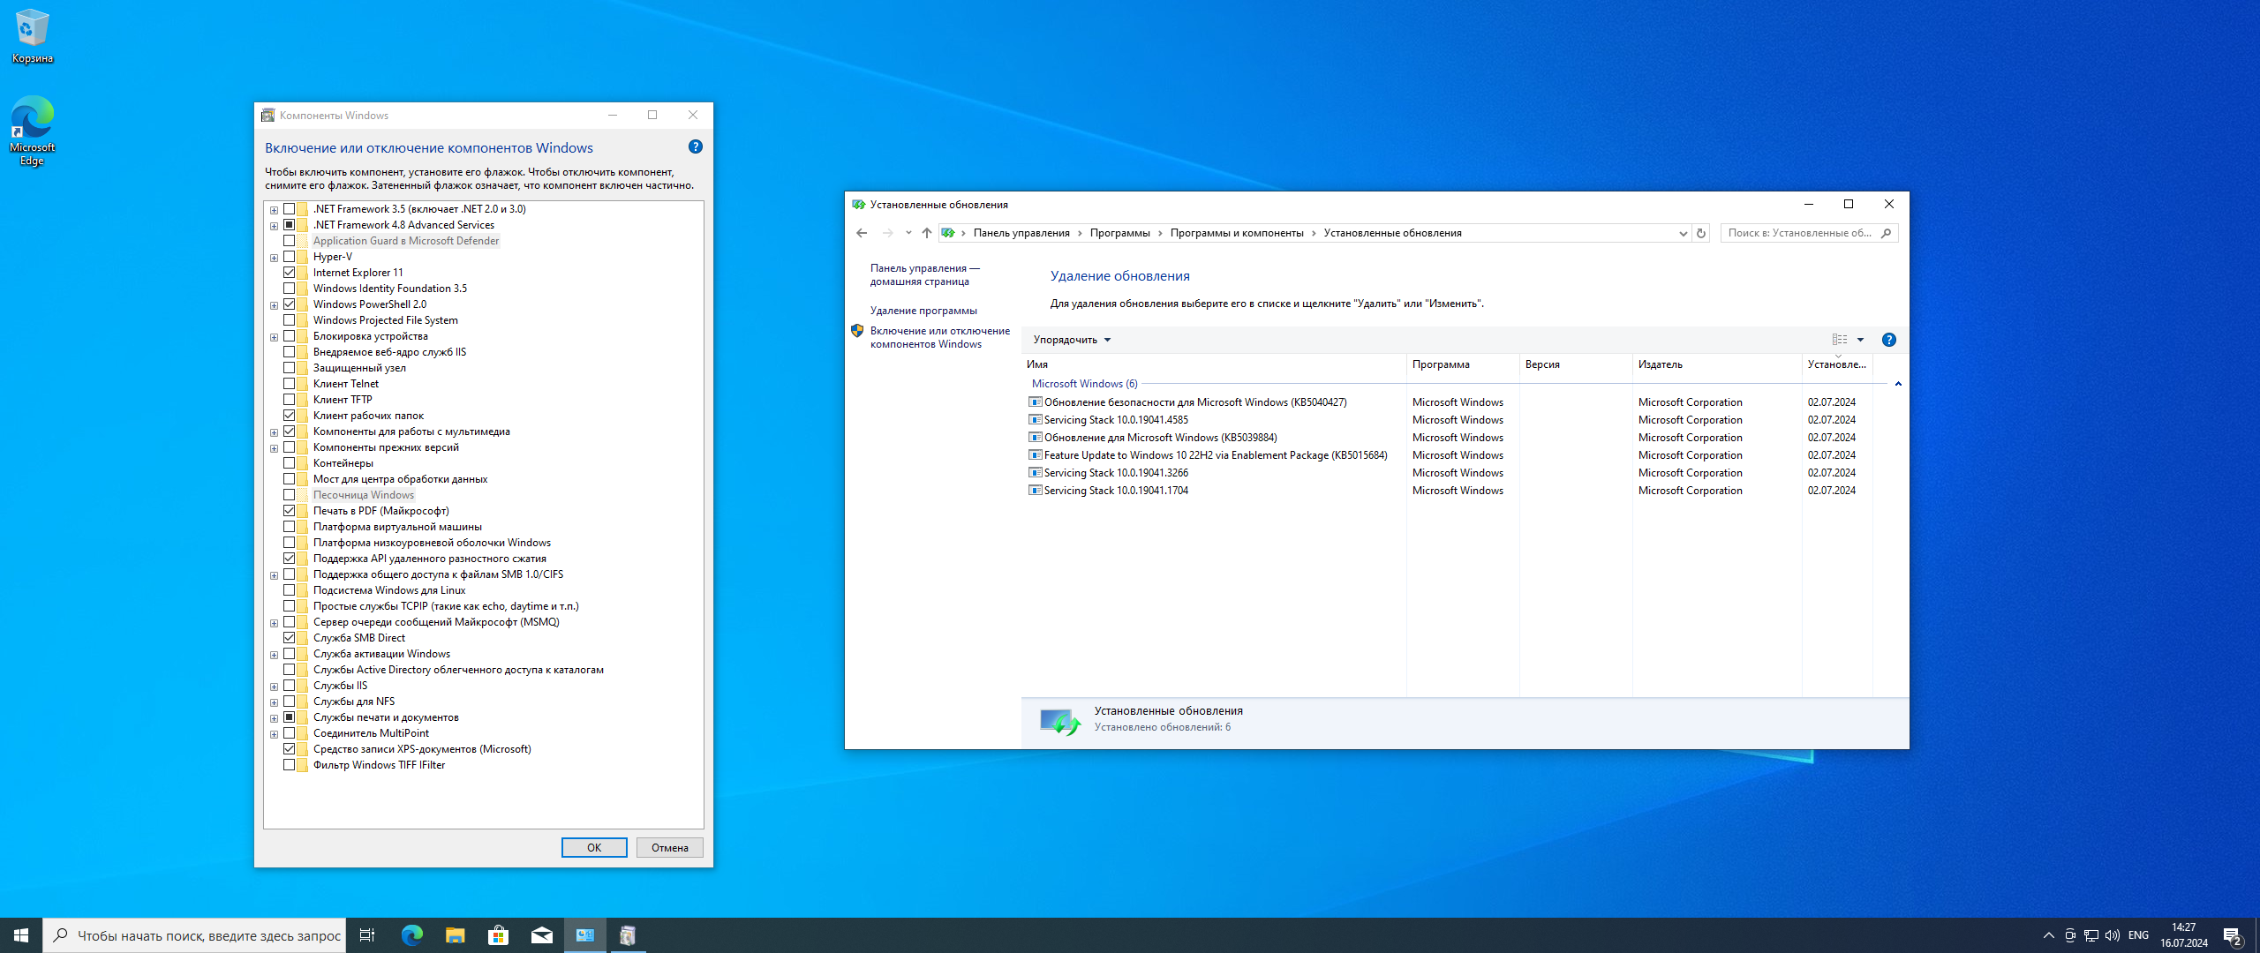Click Панель управления breadcrumb item

pyautogui.click(x=1021, y=233)
